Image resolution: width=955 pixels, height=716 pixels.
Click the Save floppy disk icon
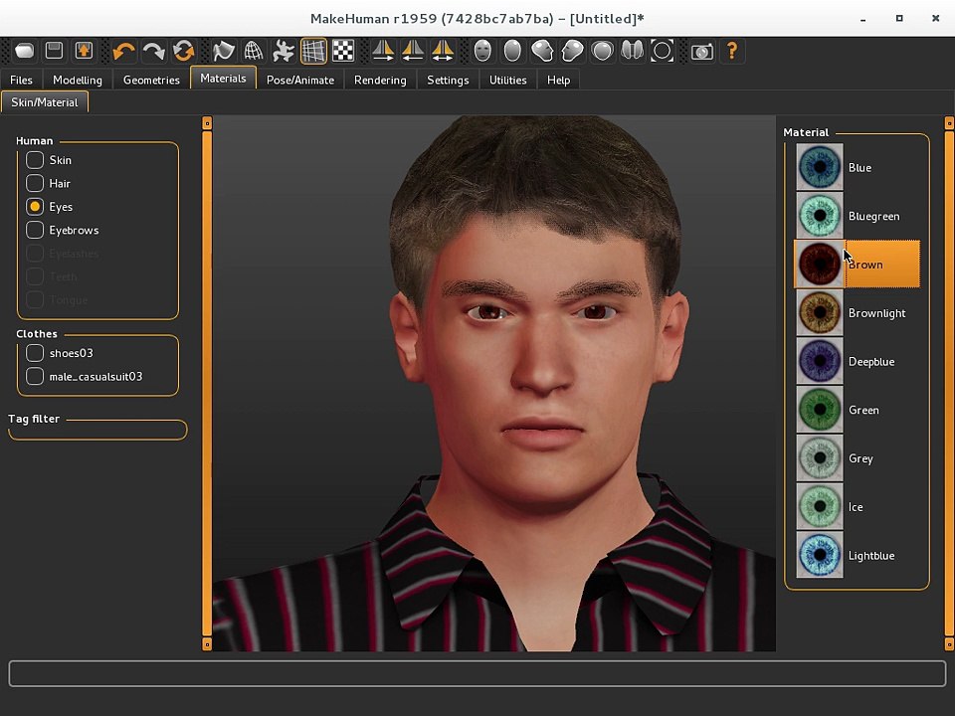[54, 51]
